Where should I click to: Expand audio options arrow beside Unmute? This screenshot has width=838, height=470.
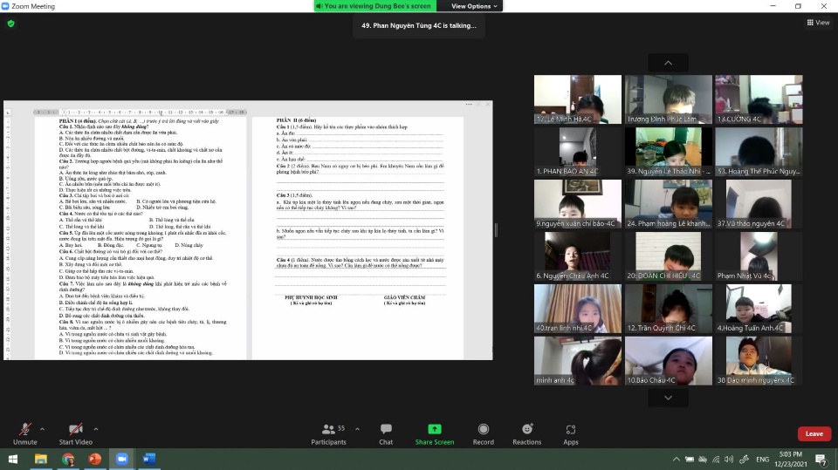tap(42, 426)
